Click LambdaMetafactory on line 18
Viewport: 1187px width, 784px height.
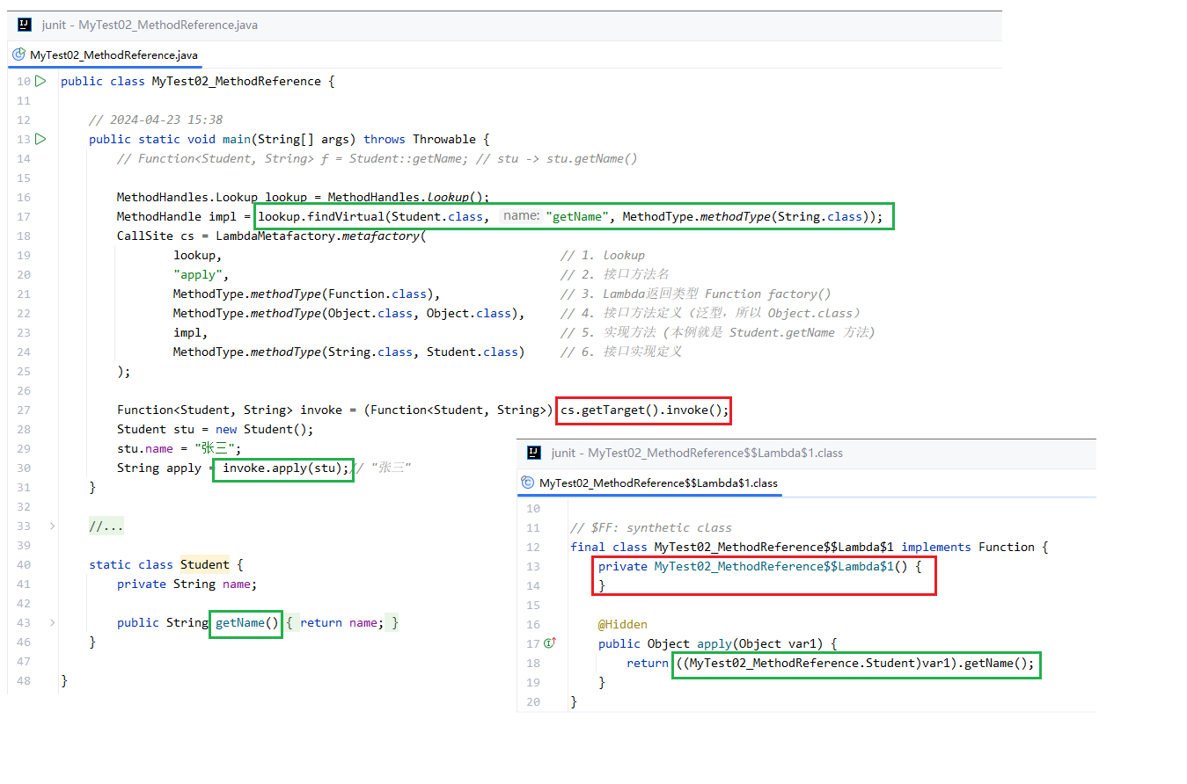[x=275, y=236]
